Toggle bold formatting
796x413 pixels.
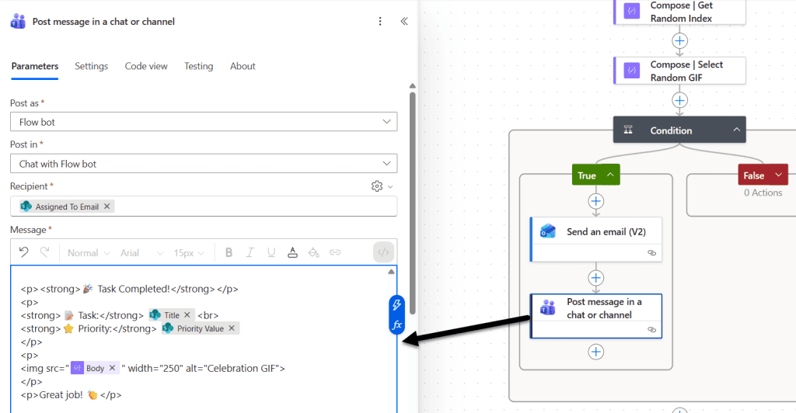pyautogui.click(x=229, y=252)
